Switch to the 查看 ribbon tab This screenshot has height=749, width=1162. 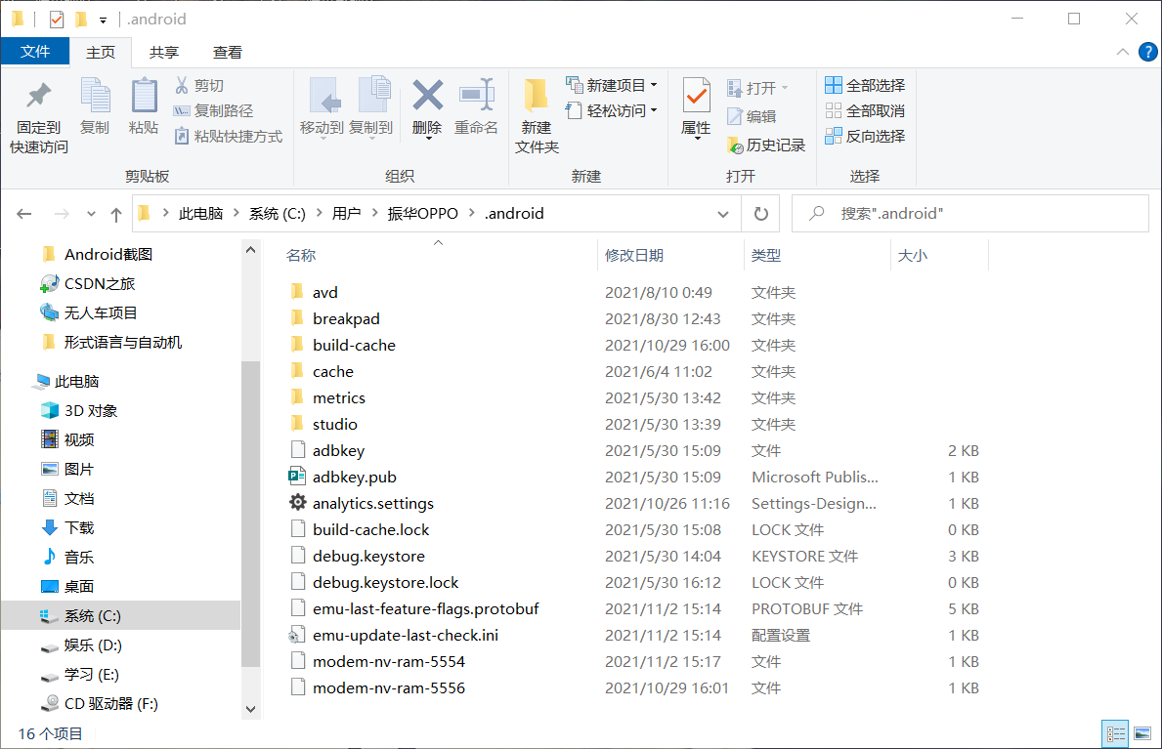(x=226, y=52)
